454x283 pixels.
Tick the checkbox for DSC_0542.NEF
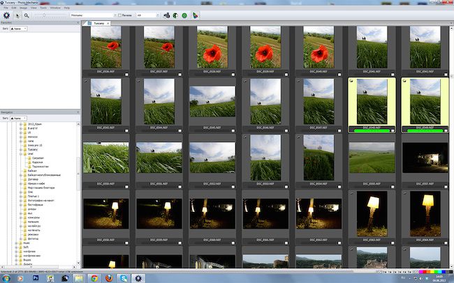446,75
